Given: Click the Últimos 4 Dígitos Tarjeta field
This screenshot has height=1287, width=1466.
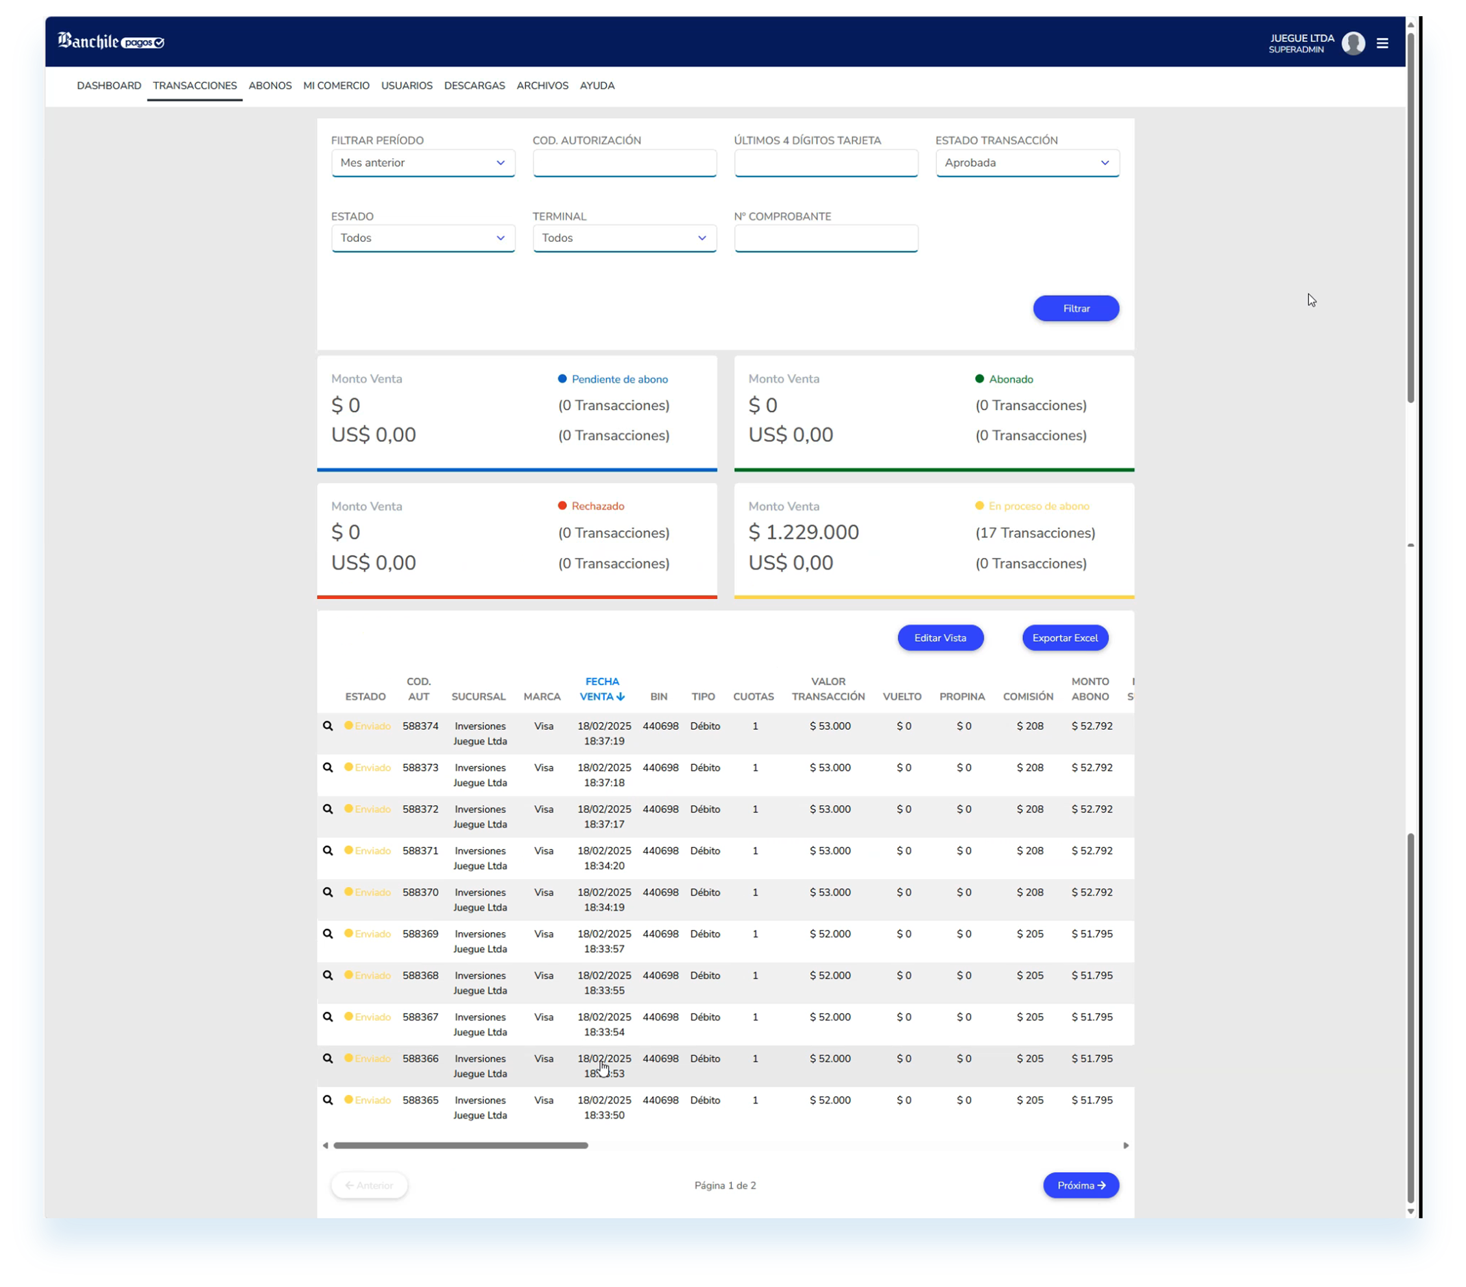Looking at the screenshot, I should coord(826,163).
